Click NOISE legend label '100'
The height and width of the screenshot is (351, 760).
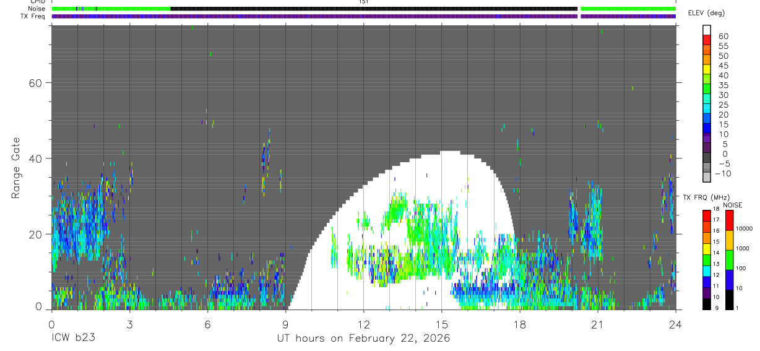[742, 268]
